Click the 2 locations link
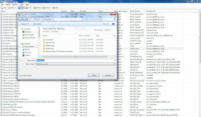The image size is (201, 117). 54,31
